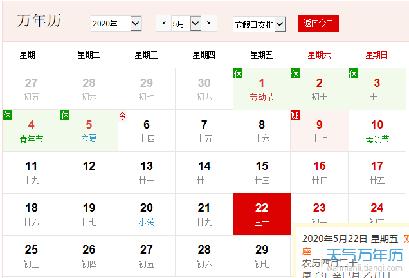The image size is (409, 278).
Task: Click the 星期一 column header
Action: coord(31,55)
